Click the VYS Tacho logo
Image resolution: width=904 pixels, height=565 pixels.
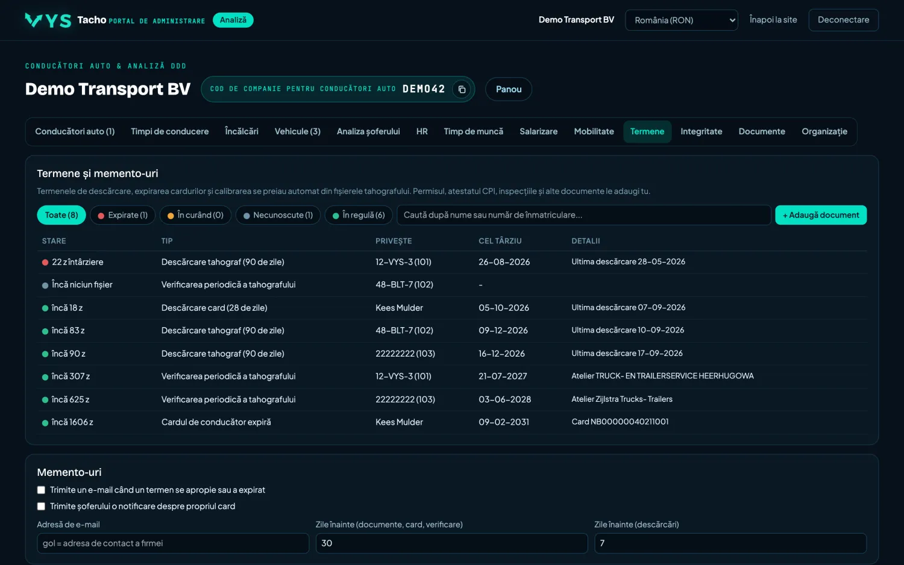pyautogui.click(x=65, y=20)
